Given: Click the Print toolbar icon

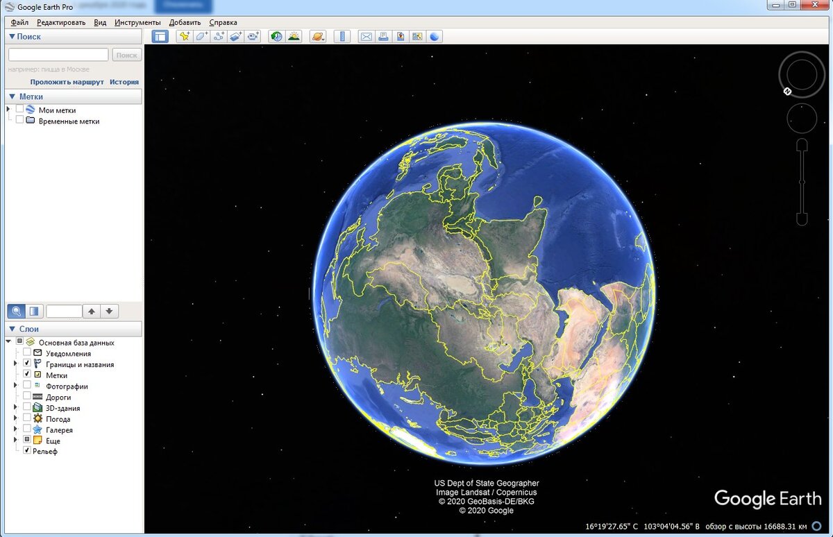Looking at the screenshot, I should [x=382, y=36].
